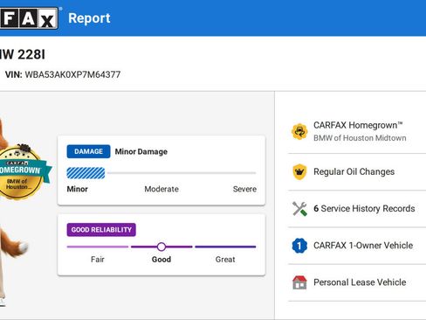Click the Report header title
Screen dimensions: 426x320
point(89,18)
